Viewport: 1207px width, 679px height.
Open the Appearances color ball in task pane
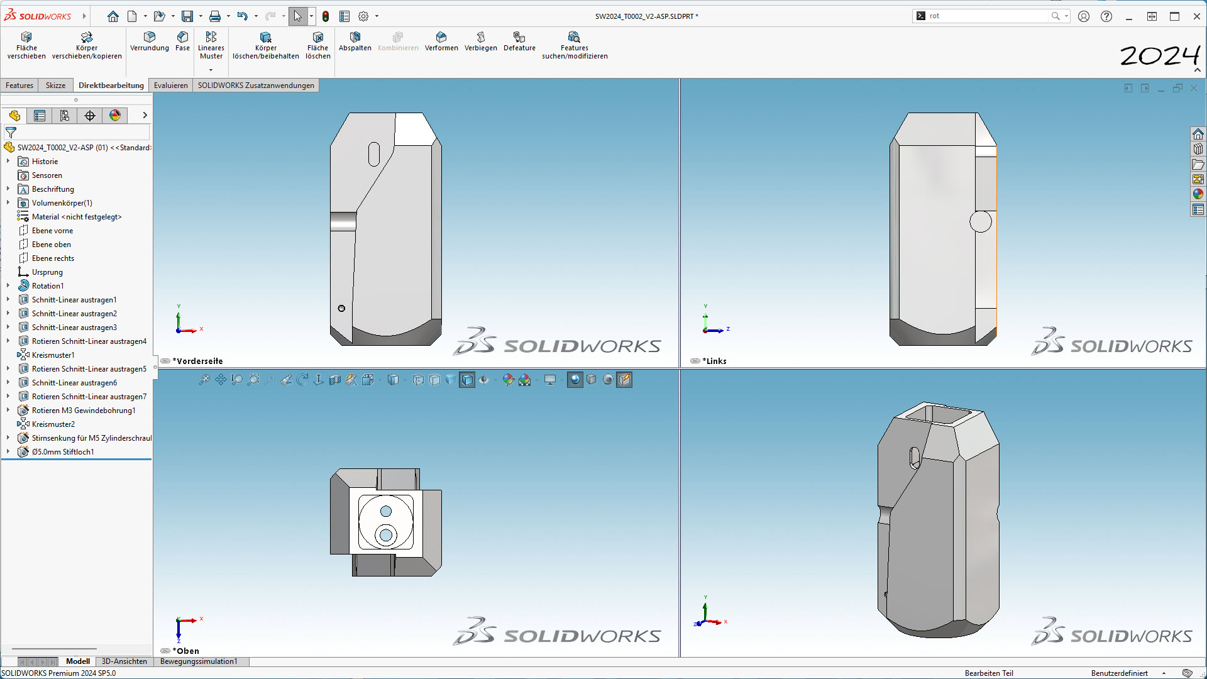pyautogui.click(x=1198, y=194)
